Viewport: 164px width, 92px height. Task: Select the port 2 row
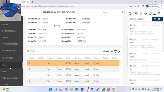point(73,69)
